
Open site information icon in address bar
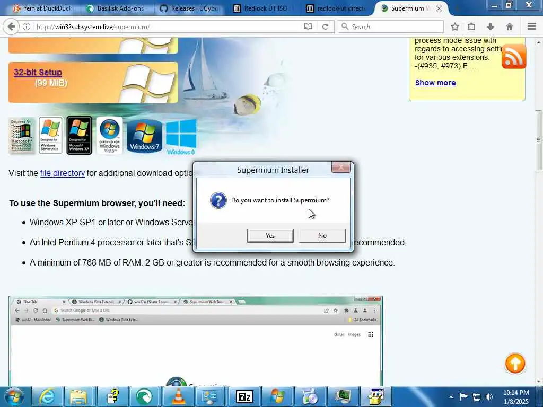tap(27, 26)
